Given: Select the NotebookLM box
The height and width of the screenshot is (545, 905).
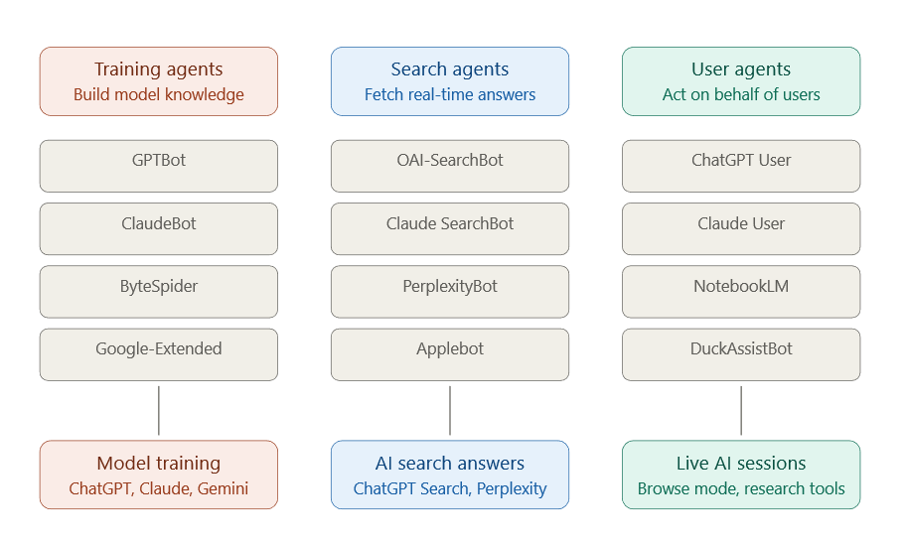Looking at the screenshot, I should pyautogui.click(x=741, y=292).
